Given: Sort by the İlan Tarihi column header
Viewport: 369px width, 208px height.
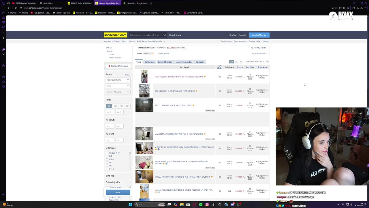Looking at the screenshot, I should [x=250, y=67].
